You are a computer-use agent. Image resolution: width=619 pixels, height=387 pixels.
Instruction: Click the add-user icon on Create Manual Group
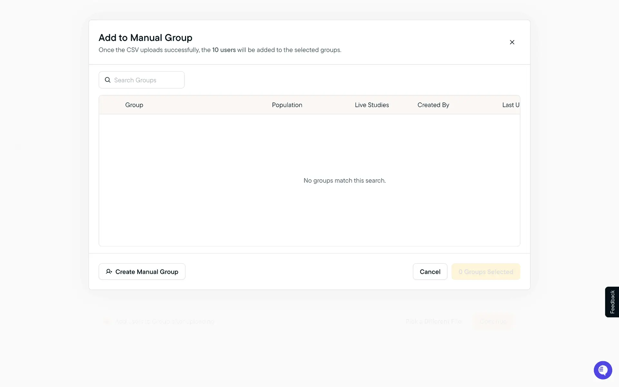point(109,272)
